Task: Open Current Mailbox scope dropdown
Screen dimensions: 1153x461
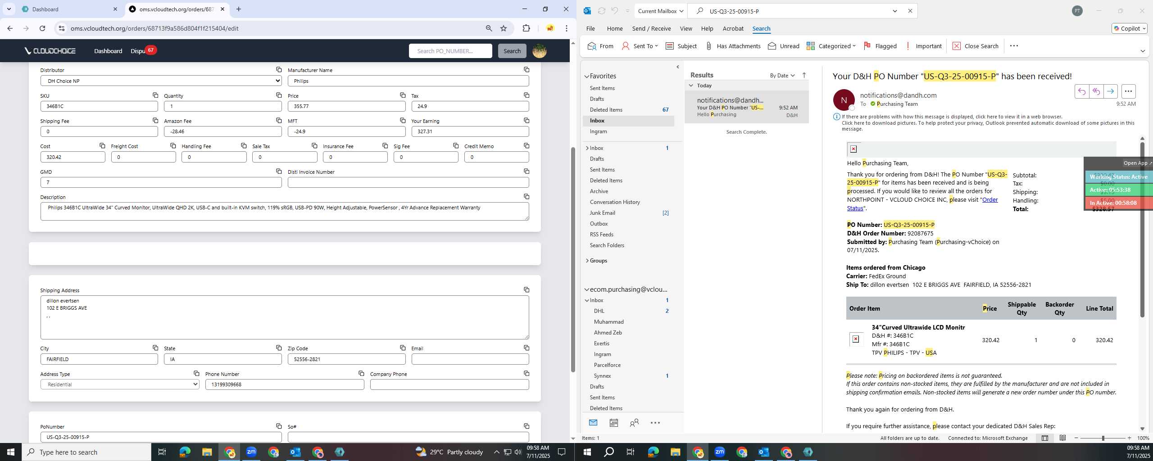Action: click(x=661, y=11)
